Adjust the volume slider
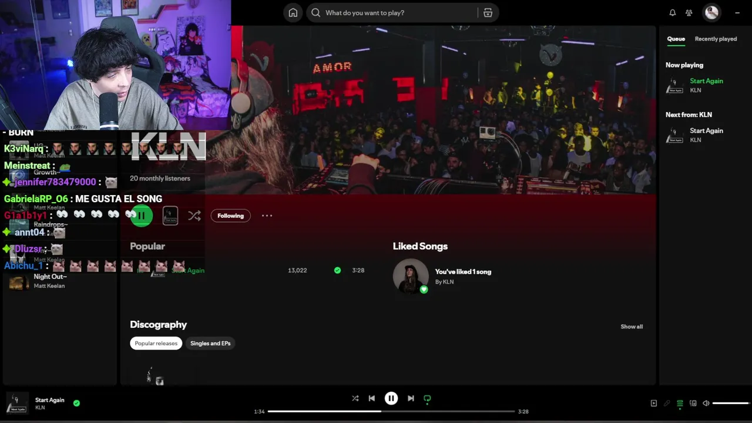 731,403
